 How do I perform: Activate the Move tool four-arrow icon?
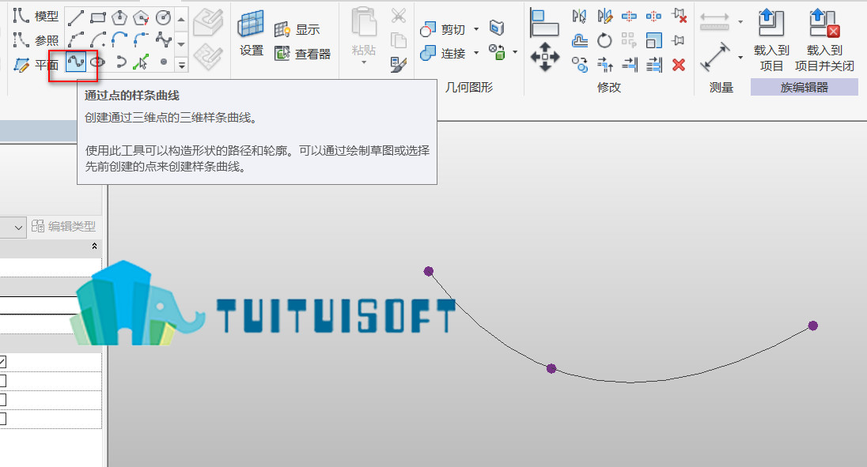tap(544, 57)
